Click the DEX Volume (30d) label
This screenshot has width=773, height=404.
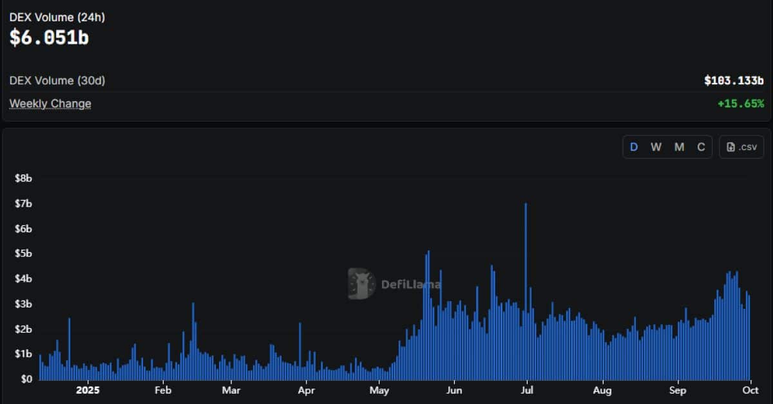pyautogui.click(x=57, y=81)
